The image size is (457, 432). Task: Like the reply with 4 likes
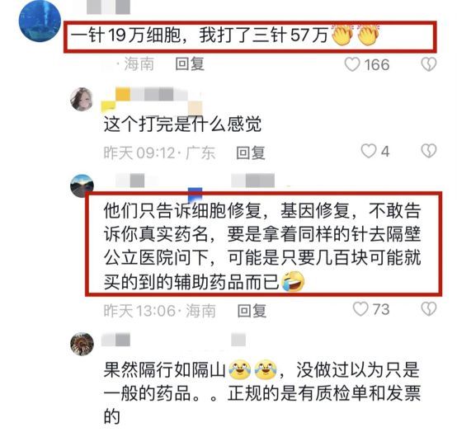(369, 151)
